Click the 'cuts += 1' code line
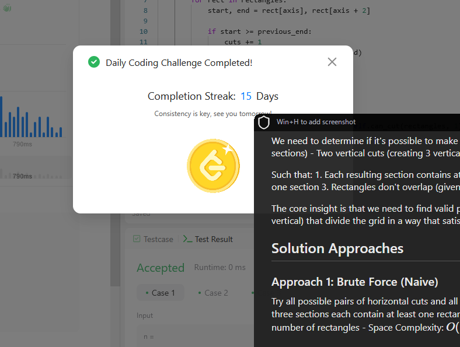Viewport: 460px width, 347px height. (x=243, y=42)
